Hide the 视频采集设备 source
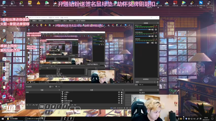This screenshot has height=121, width=216. [119, 101]
